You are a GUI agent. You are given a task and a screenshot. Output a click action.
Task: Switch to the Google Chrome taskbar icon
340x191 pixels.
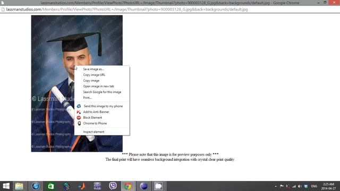(128, 186)
